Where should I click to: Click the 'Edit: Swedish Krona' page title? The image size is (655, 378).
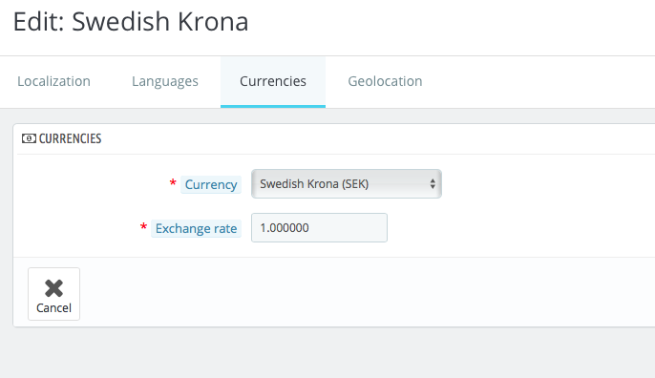(131, 22)
